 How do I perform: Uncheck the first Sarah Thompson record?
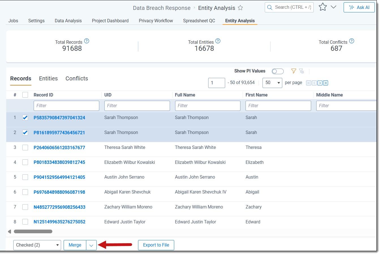tap(25, 118)
